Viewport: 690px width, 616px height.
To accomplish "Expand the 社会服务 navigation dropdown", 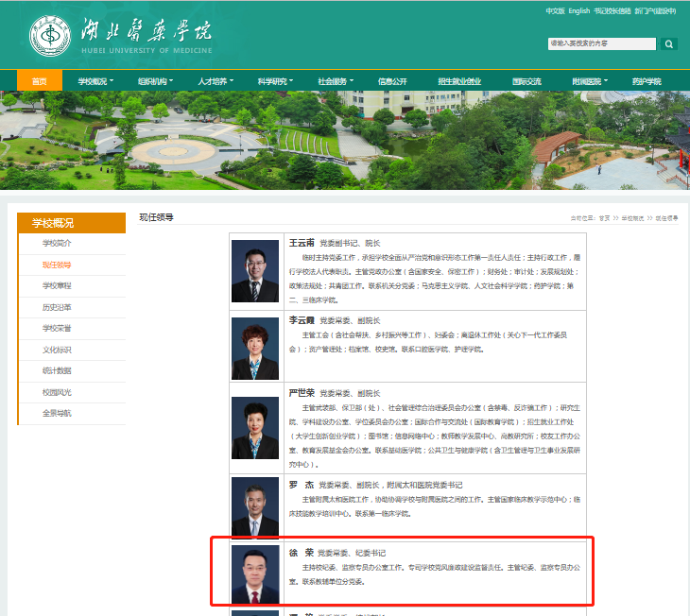I will (336, 81).
